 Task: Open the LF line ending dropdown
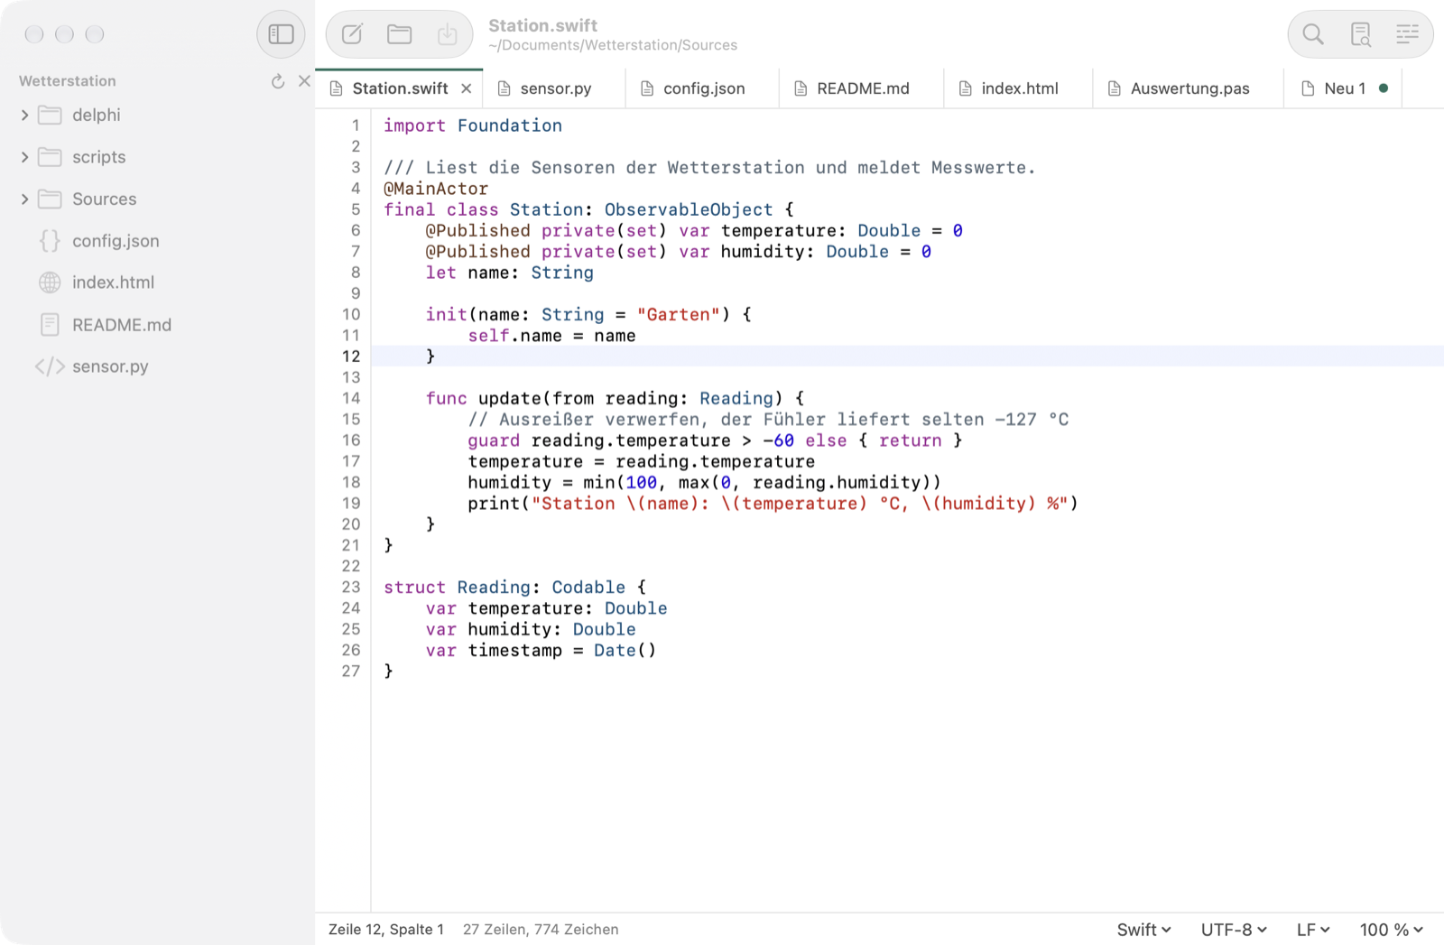[1313, 930]
